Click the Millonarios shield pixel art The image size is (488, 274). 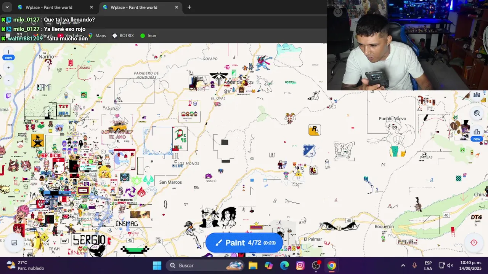click(309, 151)
